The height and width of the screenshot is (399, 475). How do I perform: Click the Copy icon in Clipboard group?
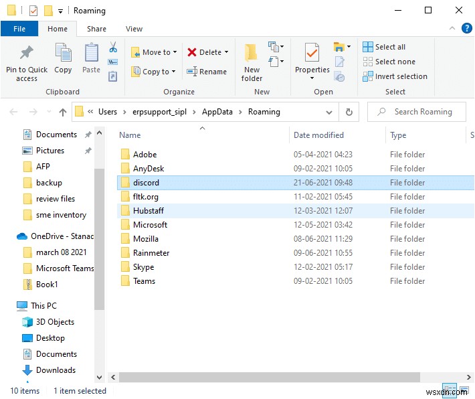(63, 58)
